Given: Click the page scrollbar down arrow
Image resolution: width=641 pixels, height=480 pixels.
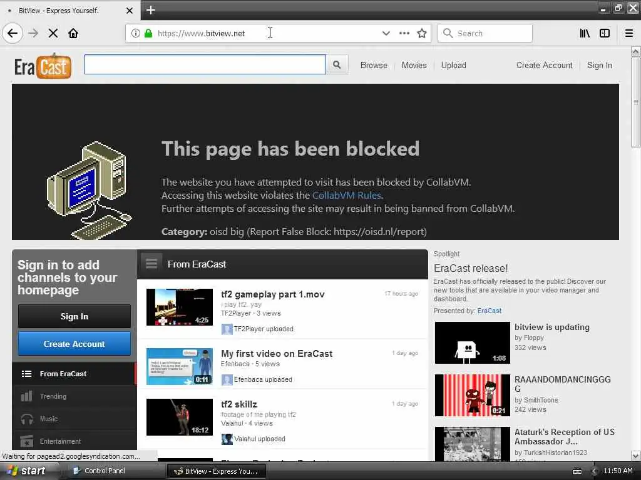Looking at the screenshot, I should [635, 456].
